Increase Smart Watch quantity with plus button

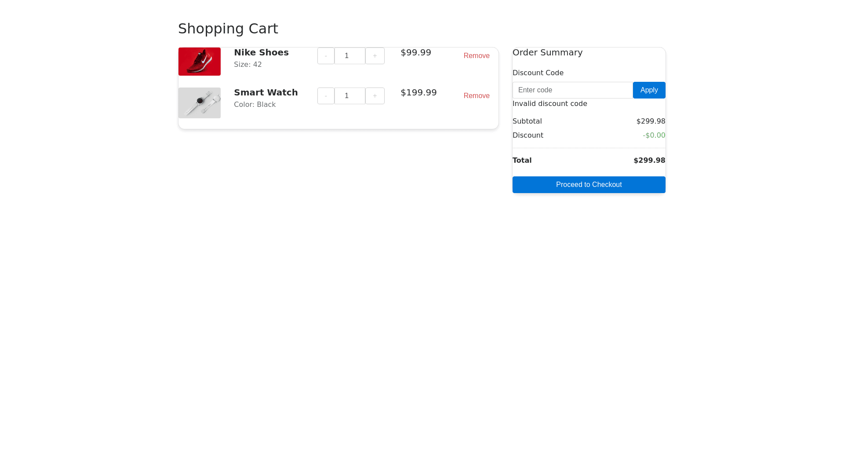tap(375, 96)
